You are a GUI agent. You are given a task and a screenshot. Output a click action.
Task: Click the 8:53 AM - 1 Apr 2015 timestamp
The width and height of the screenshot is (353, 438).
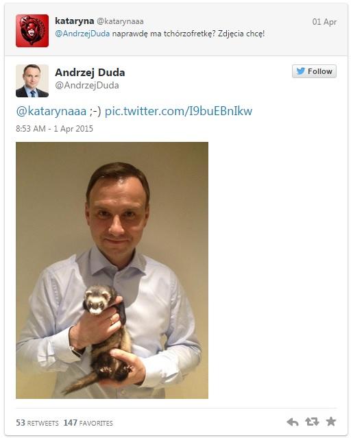coord(54,128)
